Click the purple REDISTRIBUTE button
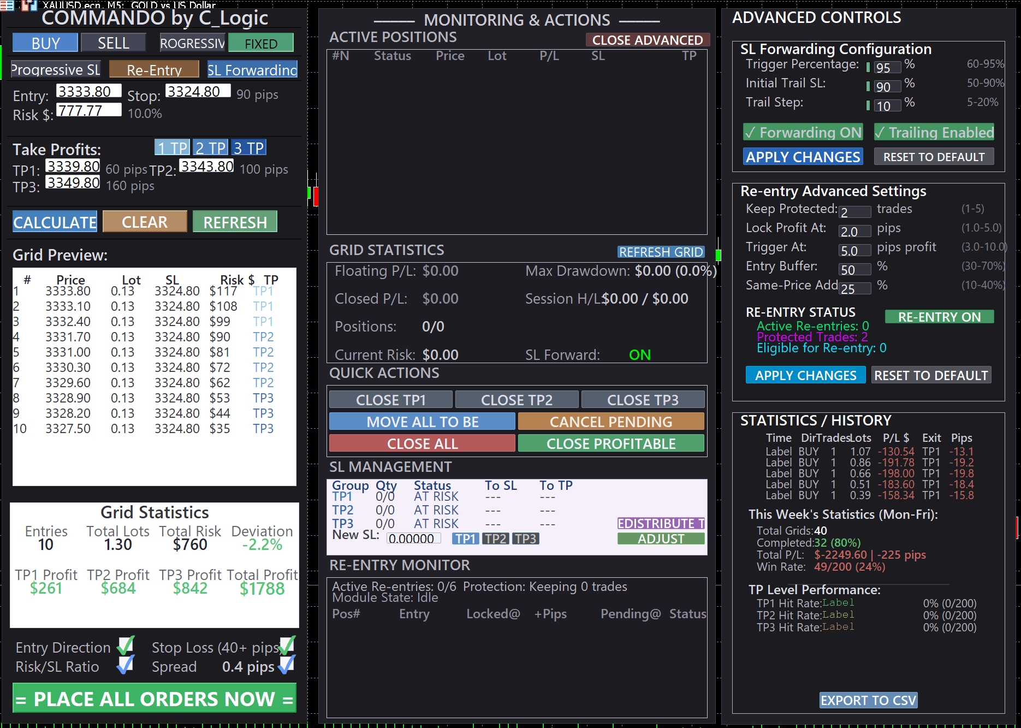The height and width of the screenshot is (728, 1021). click(661, 523)
